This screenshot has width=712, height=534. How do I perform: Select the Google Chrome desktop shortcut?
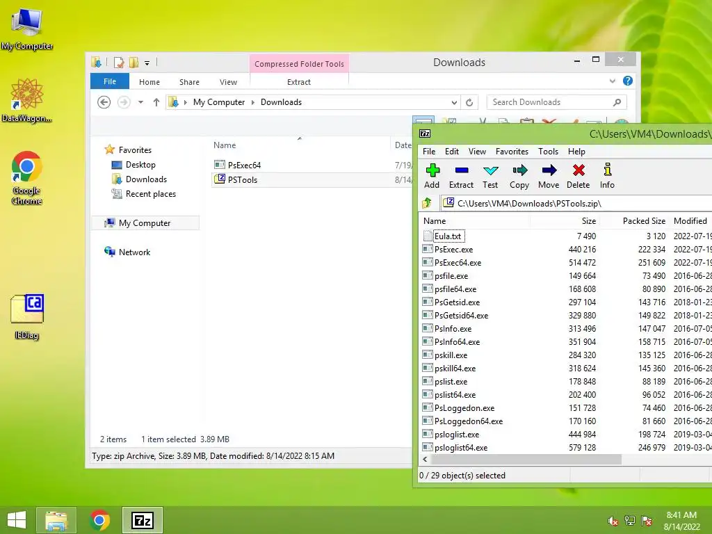[x=27, y=178]
